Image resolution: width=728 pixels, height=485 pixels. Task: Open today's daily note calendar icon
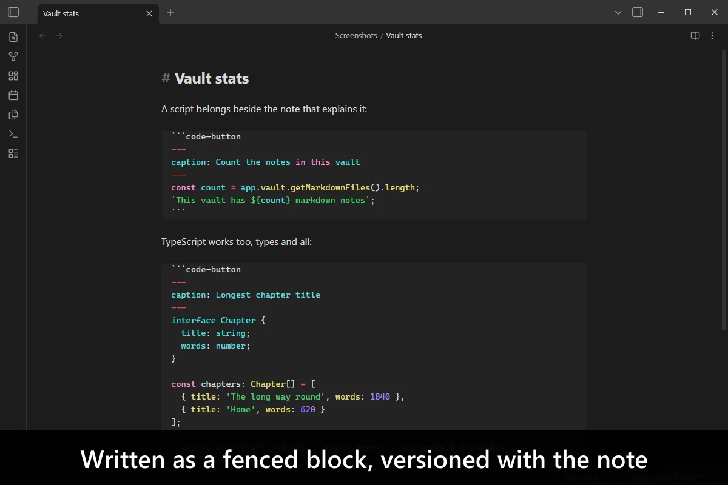[13, 95]
